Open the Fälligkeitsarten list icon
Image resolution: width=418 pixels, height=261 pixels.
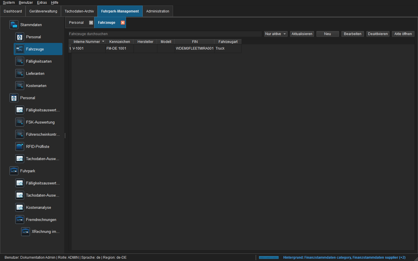point(20,61)
